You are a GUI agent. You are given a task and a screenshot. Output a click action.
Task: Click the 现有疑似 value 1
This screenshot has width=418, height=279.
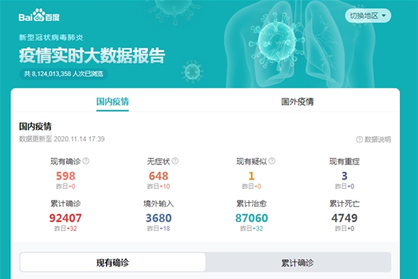point(251,176)
